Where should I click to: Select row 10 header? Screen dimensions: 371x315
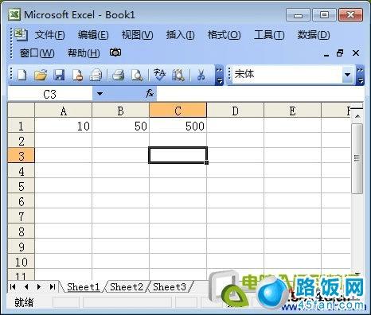[21, 262]
